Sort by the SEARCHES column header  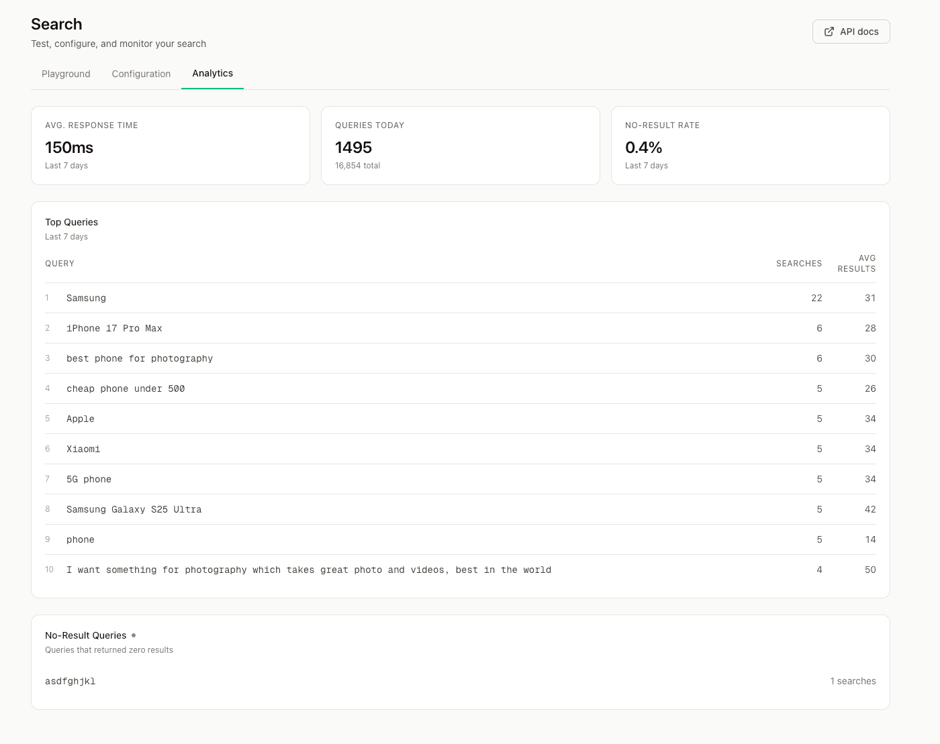point(798,263)
